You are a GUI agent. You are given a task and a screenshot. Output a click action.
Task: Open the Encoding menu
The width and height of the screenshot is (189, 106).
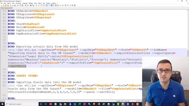click(x=18, y=3)
